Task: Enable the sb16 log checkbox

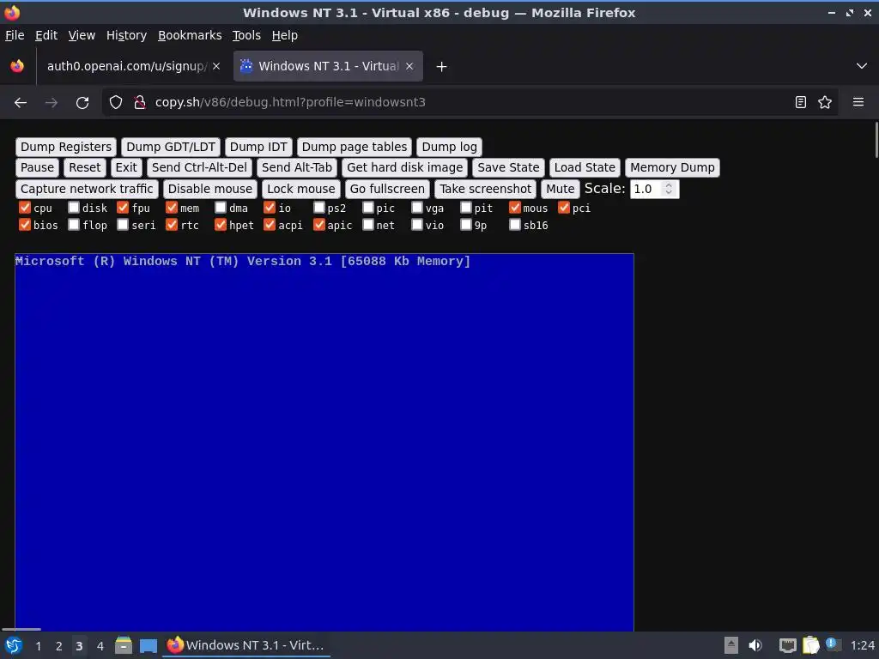Action: [x=515, y=225]
